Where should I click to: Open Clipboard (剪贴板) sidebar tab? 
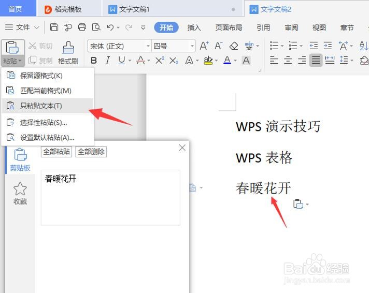pyautogui.click(x=20, y=160)
